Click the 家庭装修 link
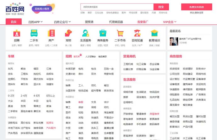This screenshot has height=140, width=217. click(128, 136)
